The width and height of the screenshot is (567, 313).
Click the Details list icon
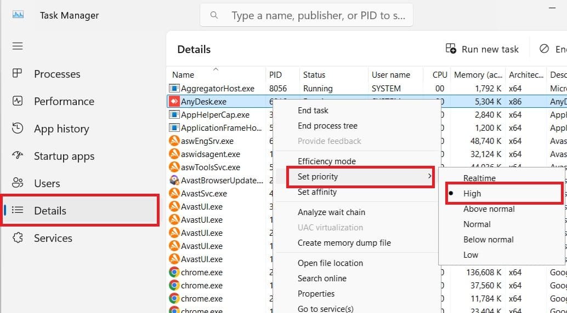click(18, 210)
